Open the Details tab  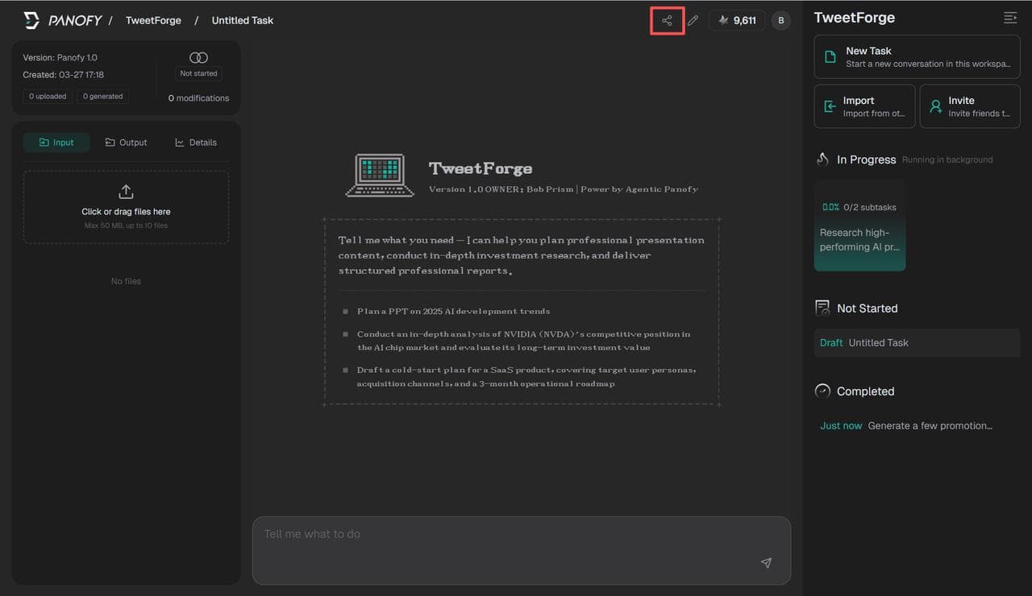click(x=195, y=142)
